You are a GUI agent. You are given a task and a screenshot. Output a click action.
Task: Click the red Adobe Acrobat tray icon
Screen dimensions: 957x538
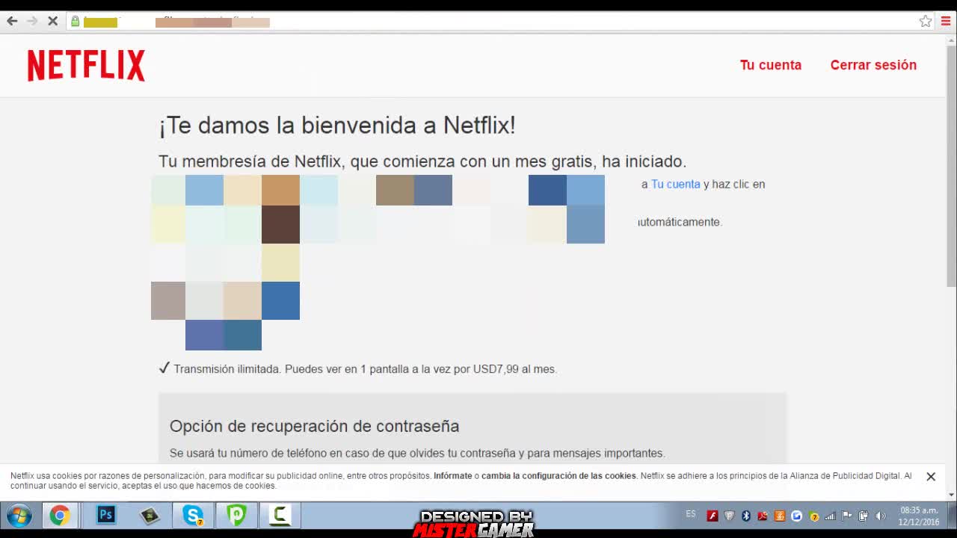(x=763, y=516)
